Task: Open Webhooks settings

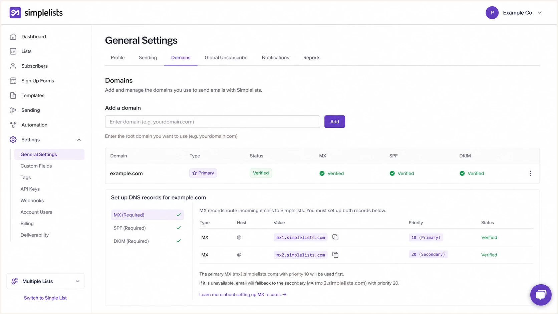Action: [x=32, y=201]
